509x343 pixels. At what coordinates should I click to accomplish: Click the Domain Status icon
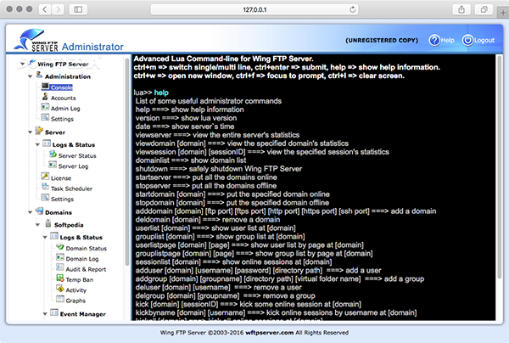pyautogui.click(x=60, y=247)
